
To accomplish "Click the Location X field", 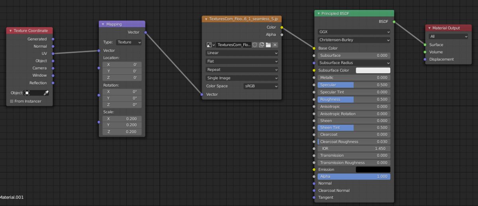I will click(x=122, y=64).
